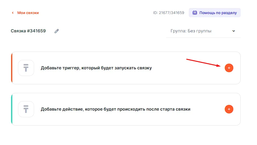Click the back chevron beside Мои связки
The width and height of the screenshot is (257, 145).
coord(13,13)
